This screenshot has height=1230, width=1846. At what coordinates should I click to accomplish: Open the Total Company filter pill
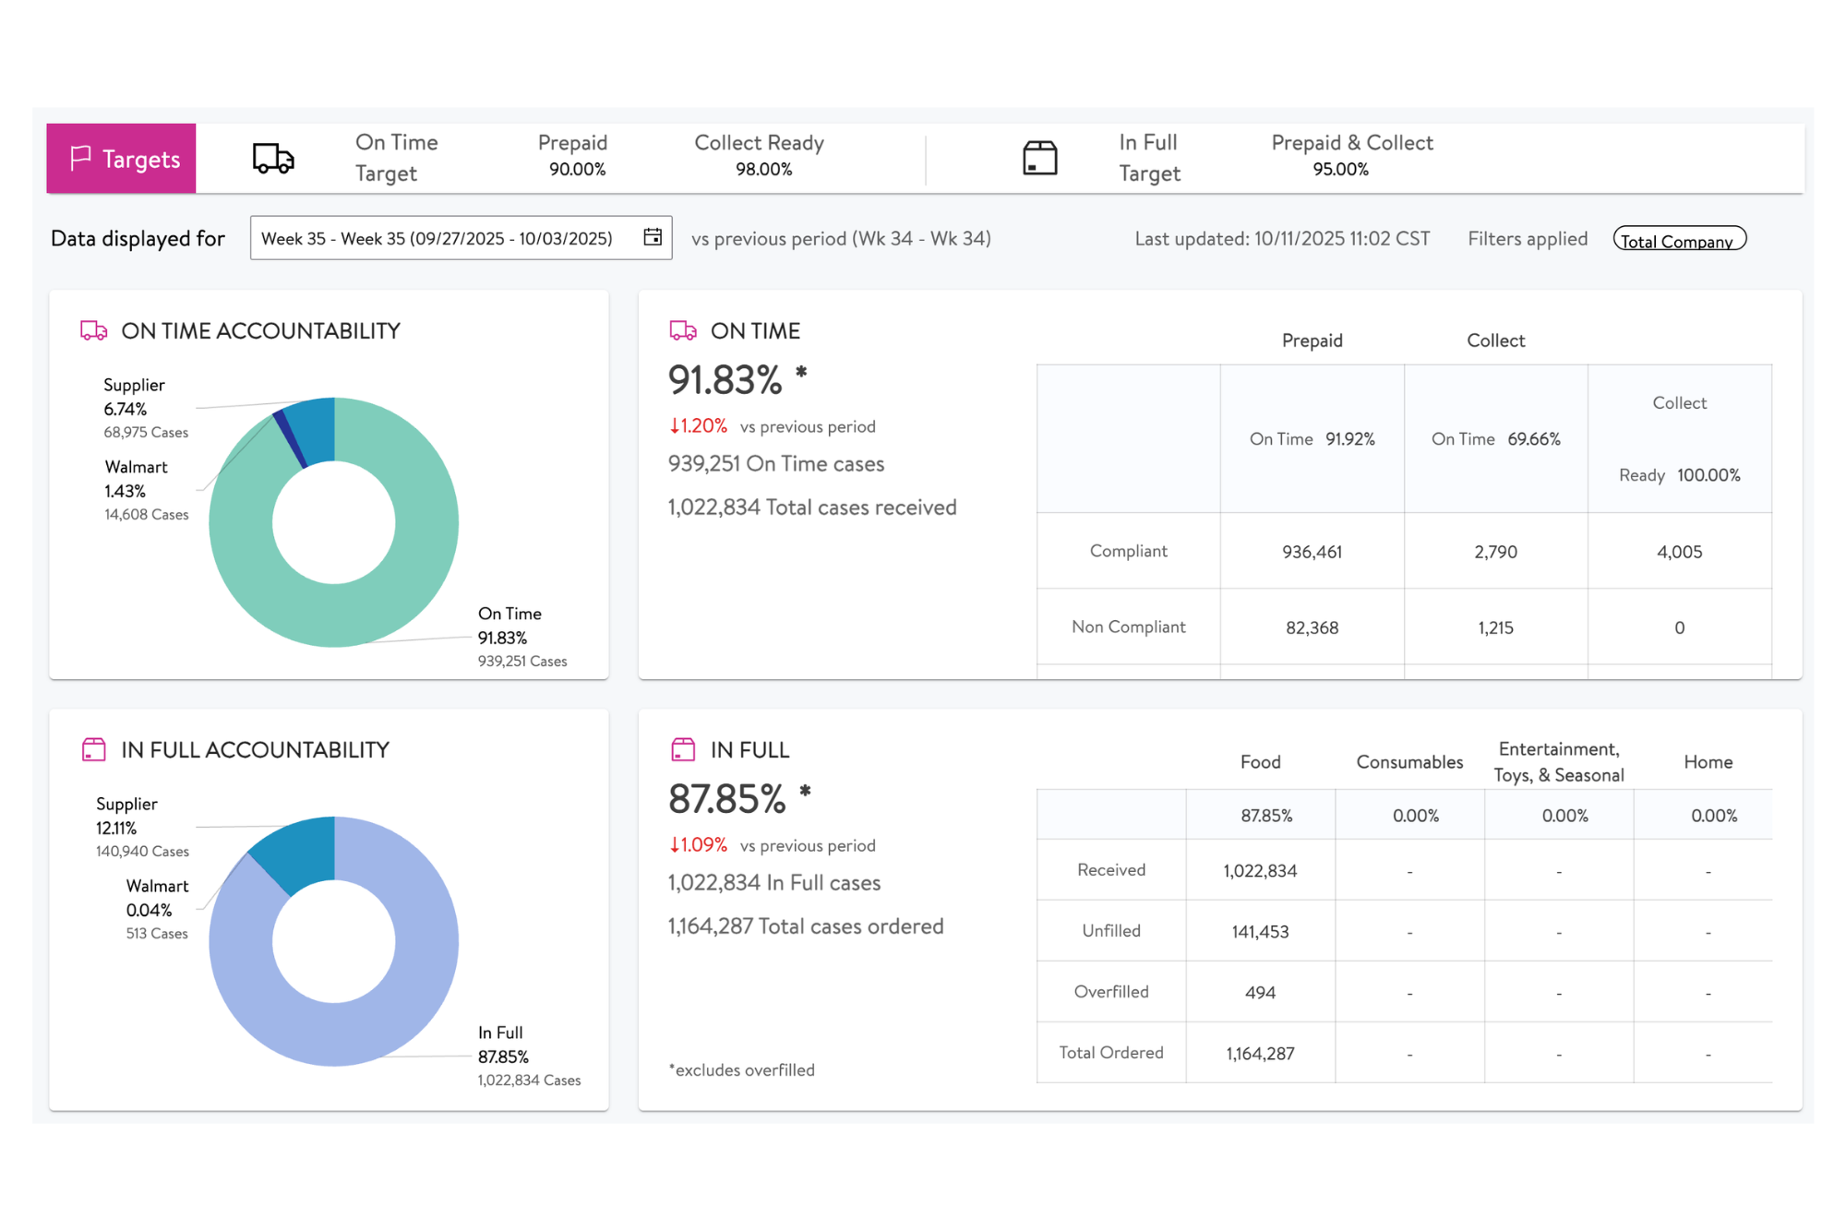coord(1679,240)
